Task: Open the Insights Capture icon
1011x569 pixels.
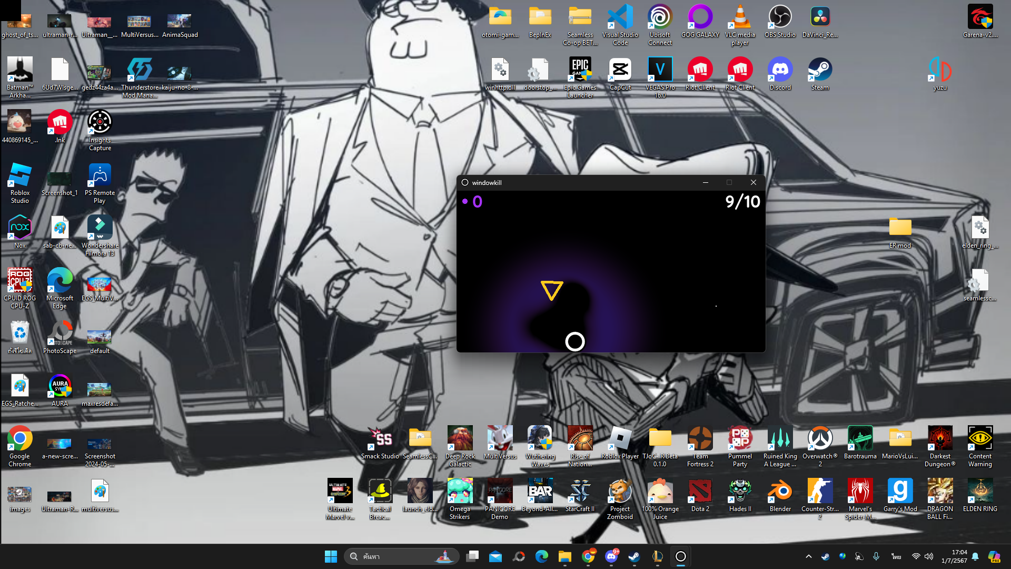Action: click(x=100, y=130)
